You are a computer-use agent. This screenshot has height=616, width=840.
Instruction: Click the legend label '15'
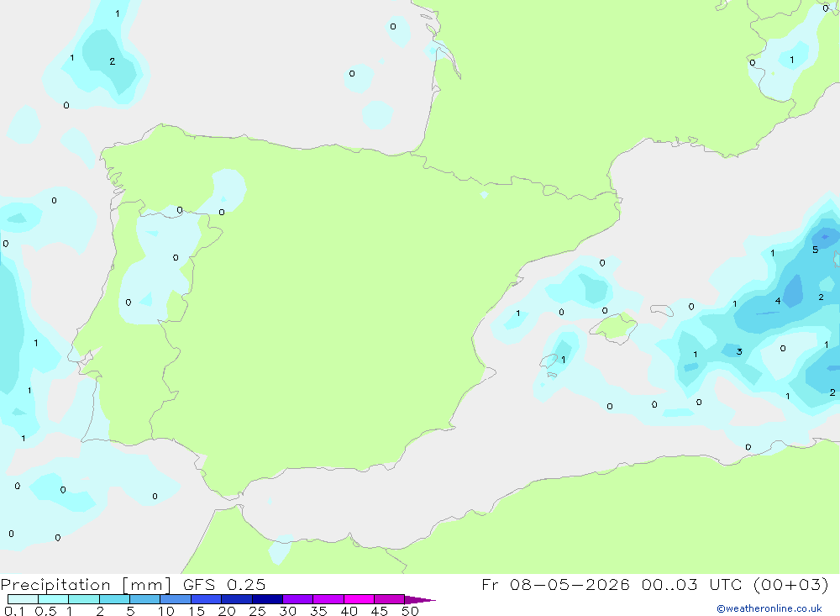pos(197,611)
